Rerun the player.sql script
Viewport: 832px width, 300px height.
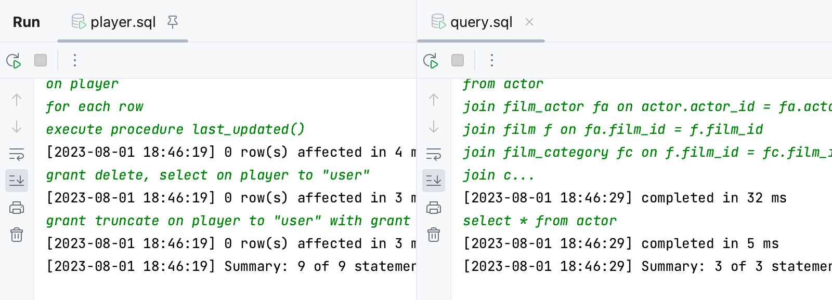coord(14,61)
